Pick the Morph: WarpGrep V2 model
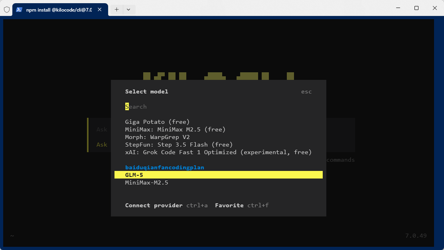The height and width of the screenshot is (250, 444). pyautogui.click(x=157, y=137)
